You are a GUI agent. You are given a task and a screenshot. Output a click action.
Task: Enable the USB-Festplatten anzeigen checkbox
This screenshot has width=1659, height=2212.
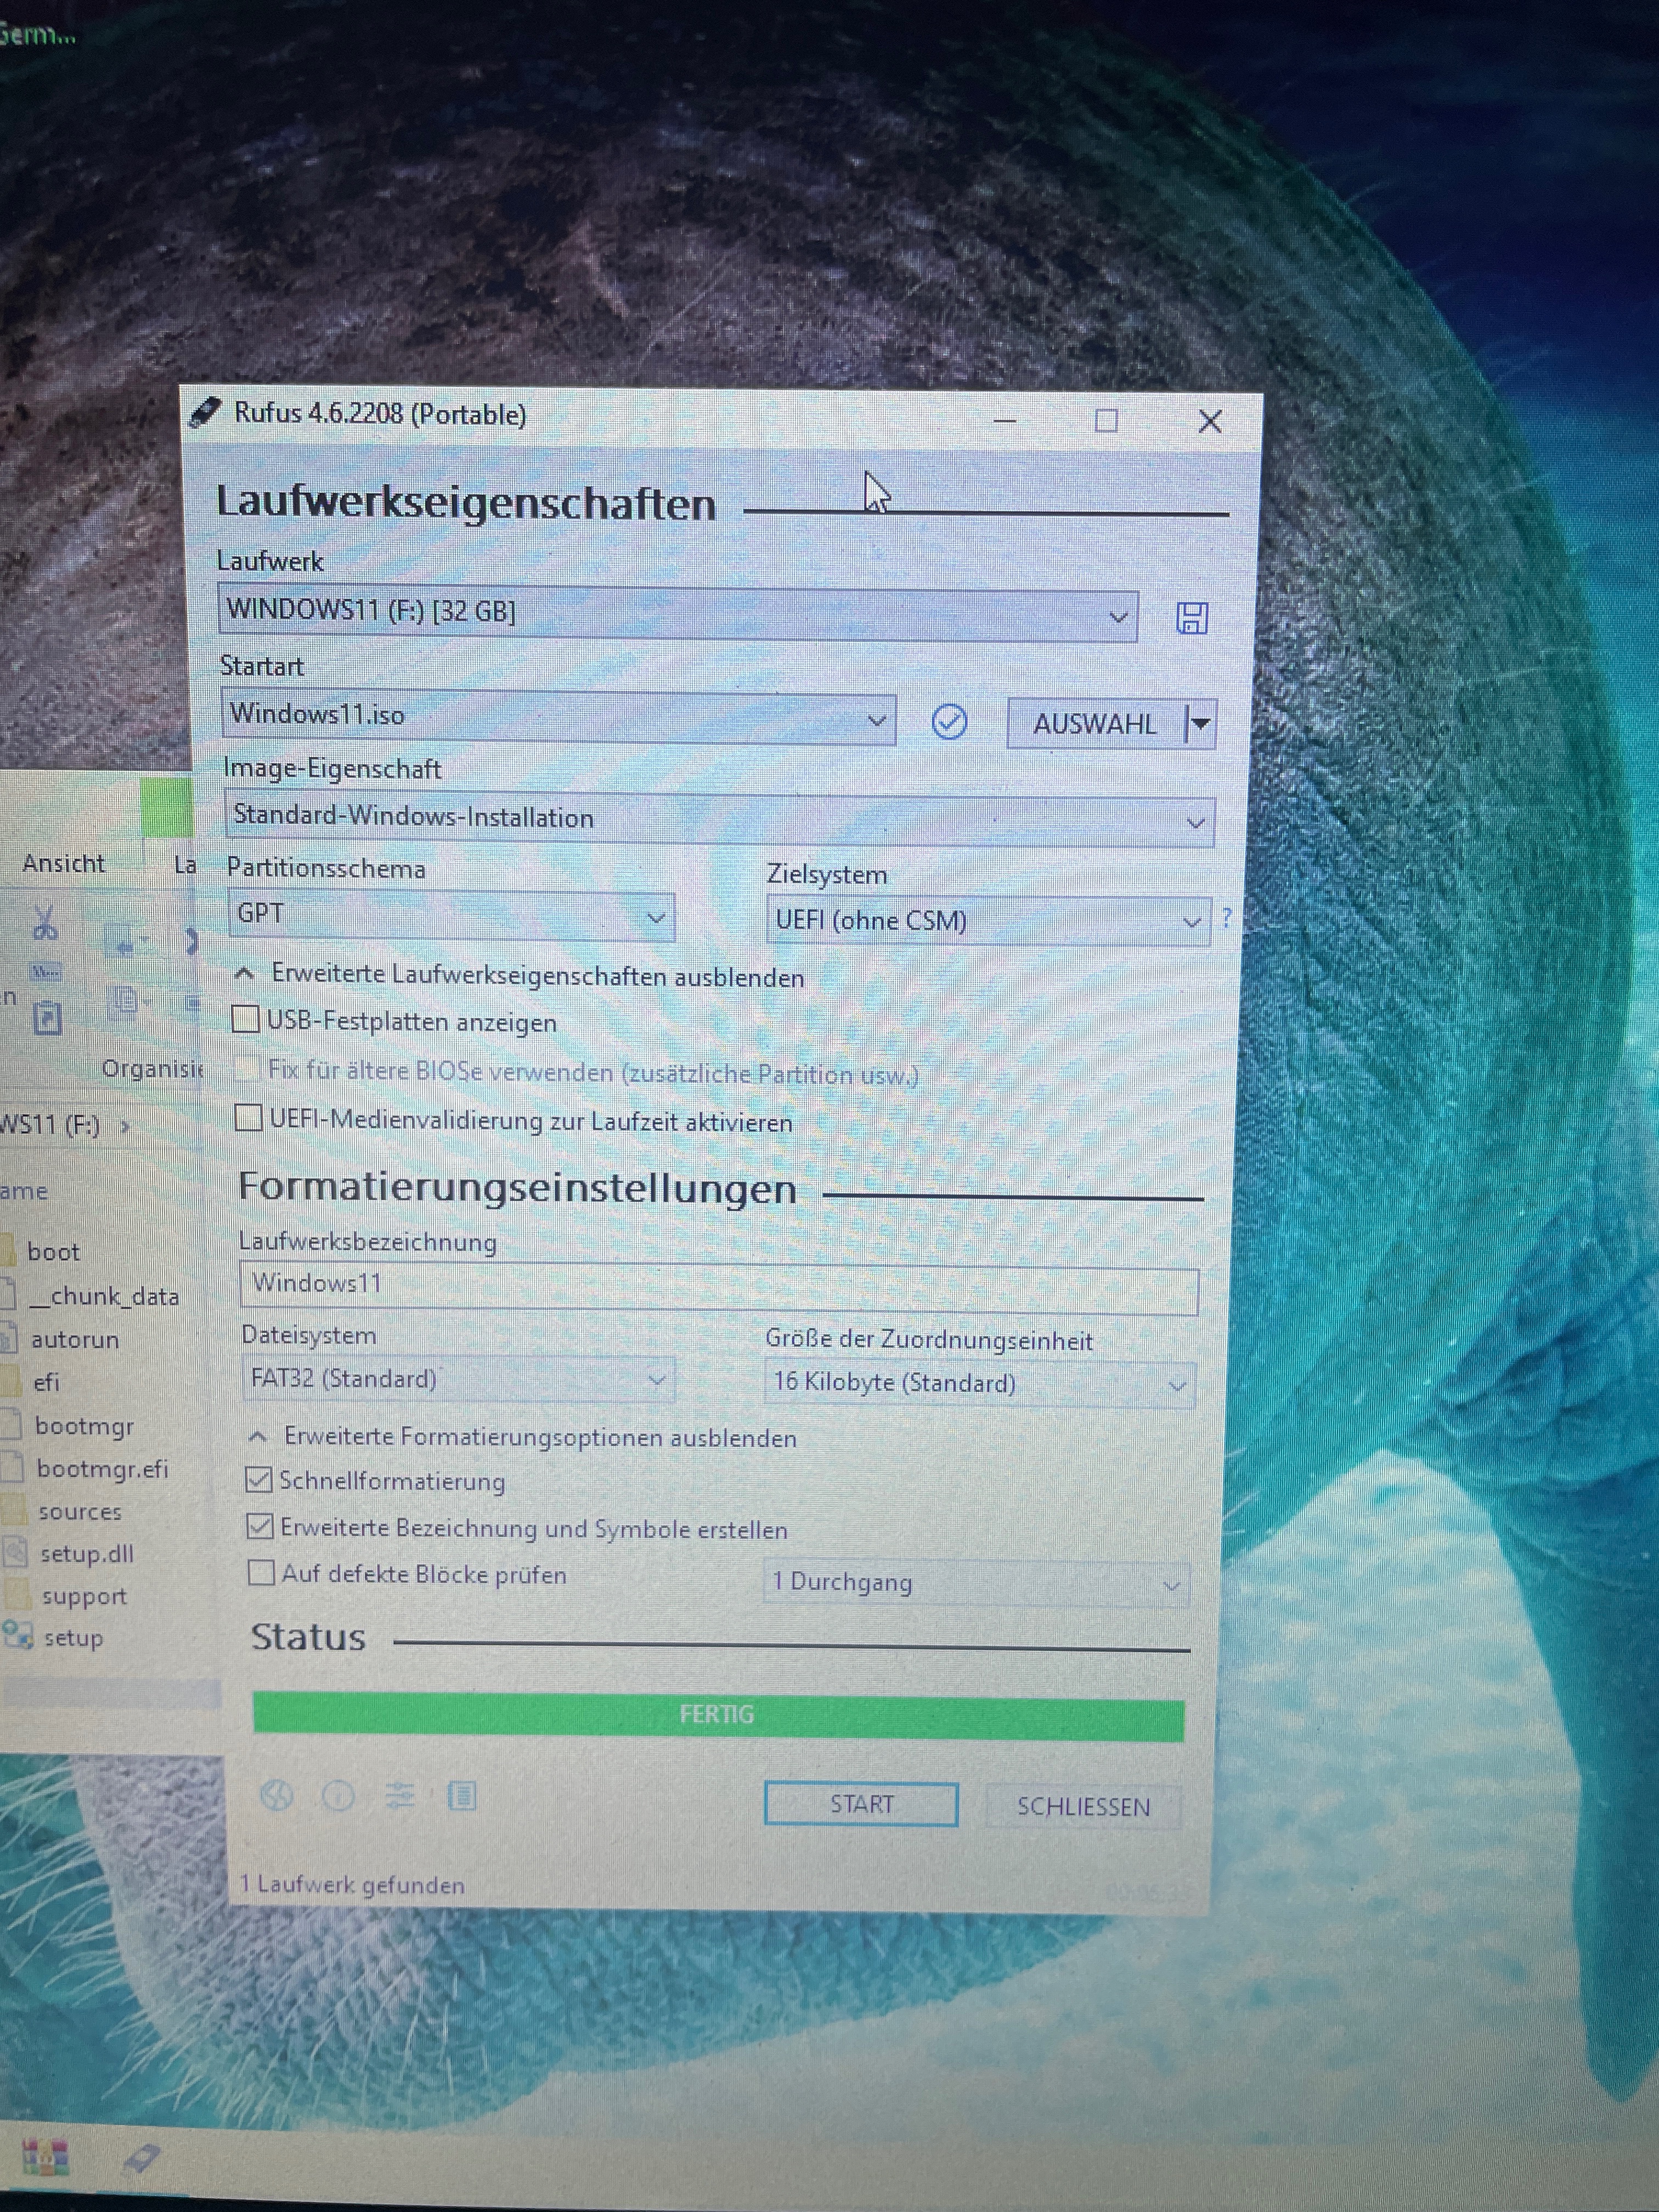pyautogui.click(x=246, y=1019)
